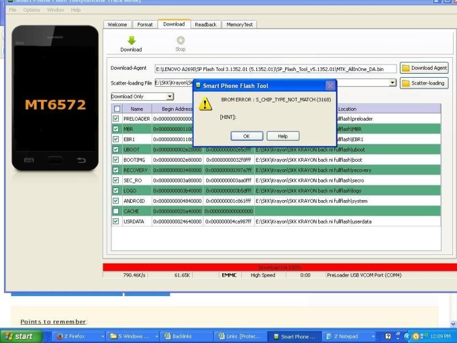
Task: Uncheck the BOOTIMG checkbox
Action: coord(116,159)
